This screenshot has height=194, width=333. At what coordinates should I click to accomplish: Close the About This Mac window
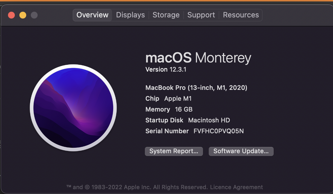click(x=11, y=15)
